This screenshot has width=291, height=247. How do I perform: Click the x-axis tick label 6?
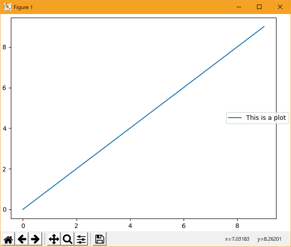pyautogui.click(x=184, y=226)
